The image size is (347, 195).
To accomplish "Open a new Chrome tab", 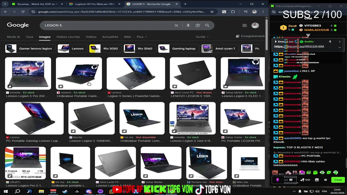I will (x=185, y=4).
